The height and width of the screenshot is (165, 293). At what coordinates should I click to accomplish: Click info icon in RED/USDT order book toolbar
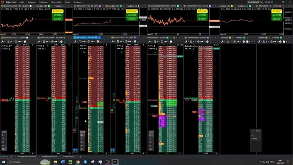tap(135, 42)
